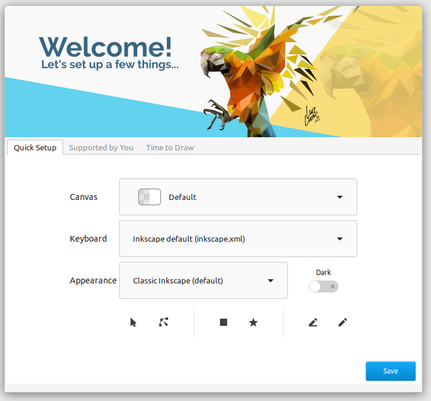Screen dimensions: 431x401
Task: Click the rectangle shape icon
Action: [x=224, y=322]
